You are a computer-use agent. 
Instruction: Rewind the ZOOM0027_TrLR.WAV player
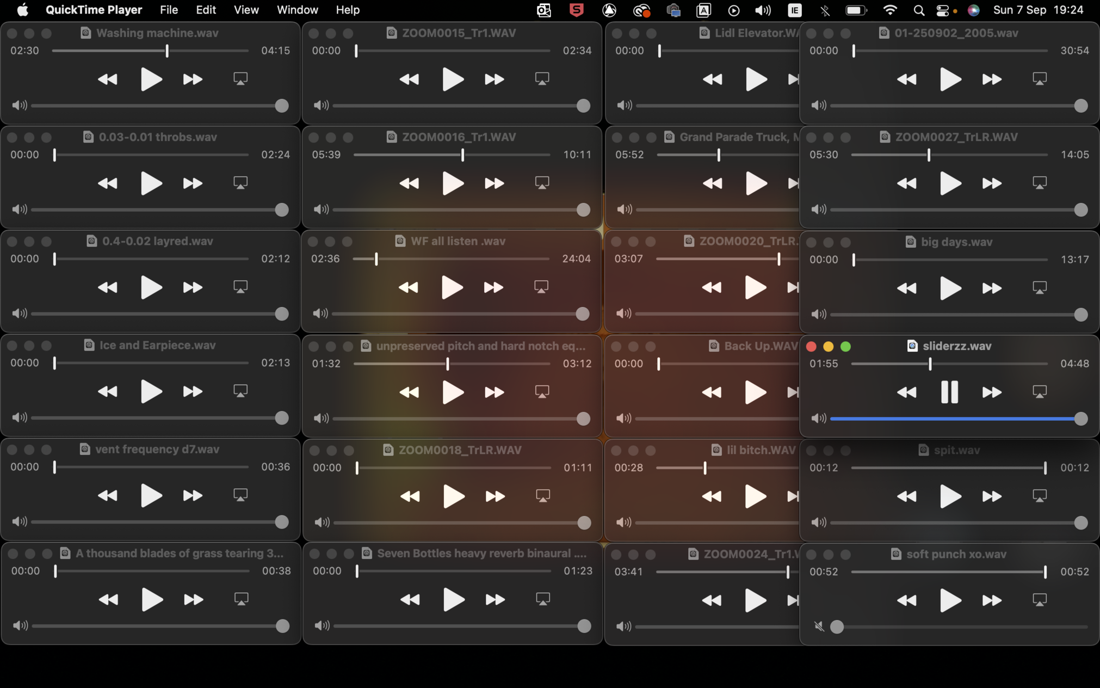906,184
